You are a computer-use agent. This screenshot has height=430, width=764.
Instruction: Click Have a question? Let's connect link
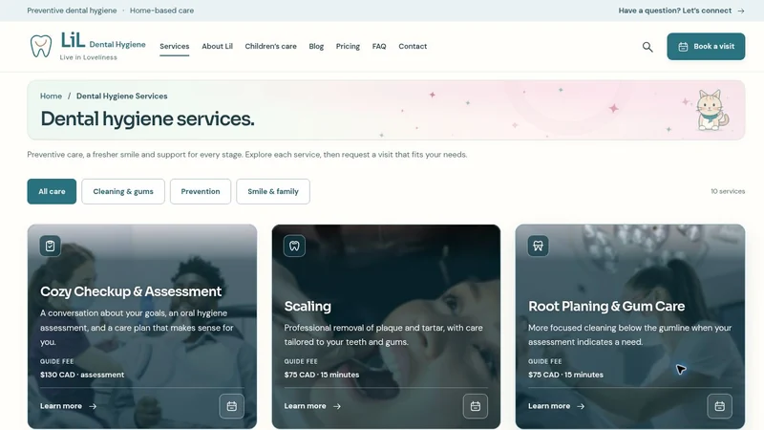[x=681, y=11]
